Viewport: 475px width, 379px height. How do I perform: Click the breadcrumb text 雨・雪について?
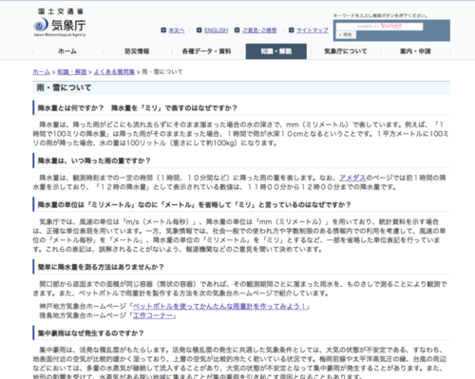[x=162, y=72]
